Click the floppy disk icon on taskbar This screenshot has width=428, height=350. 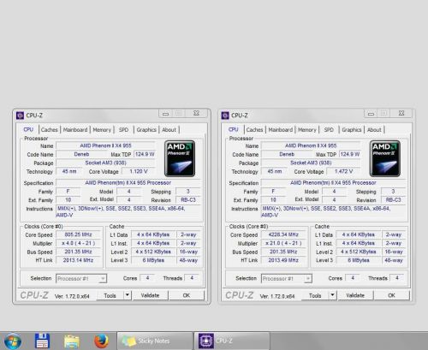point(42,341)
